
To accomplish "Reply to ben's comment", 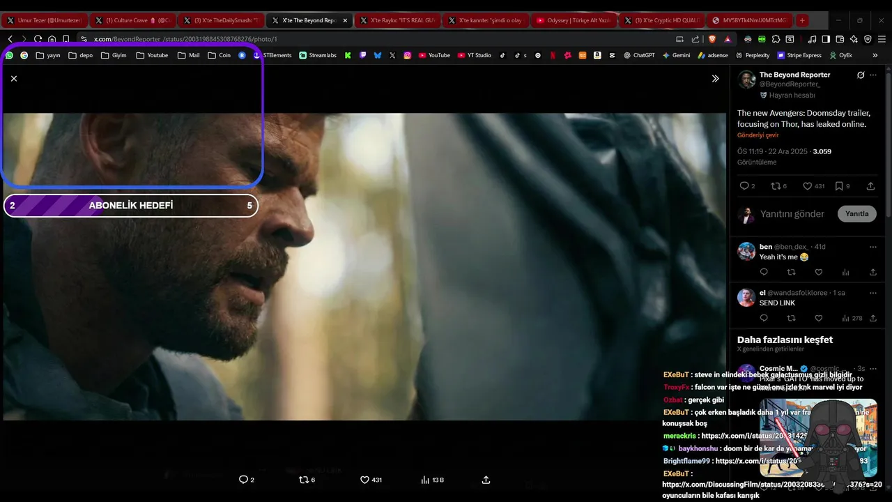I will tap(764, 272).
